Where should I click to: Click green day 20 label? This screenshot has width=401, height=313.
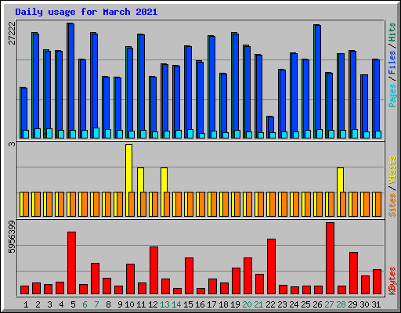coord(247,304)
